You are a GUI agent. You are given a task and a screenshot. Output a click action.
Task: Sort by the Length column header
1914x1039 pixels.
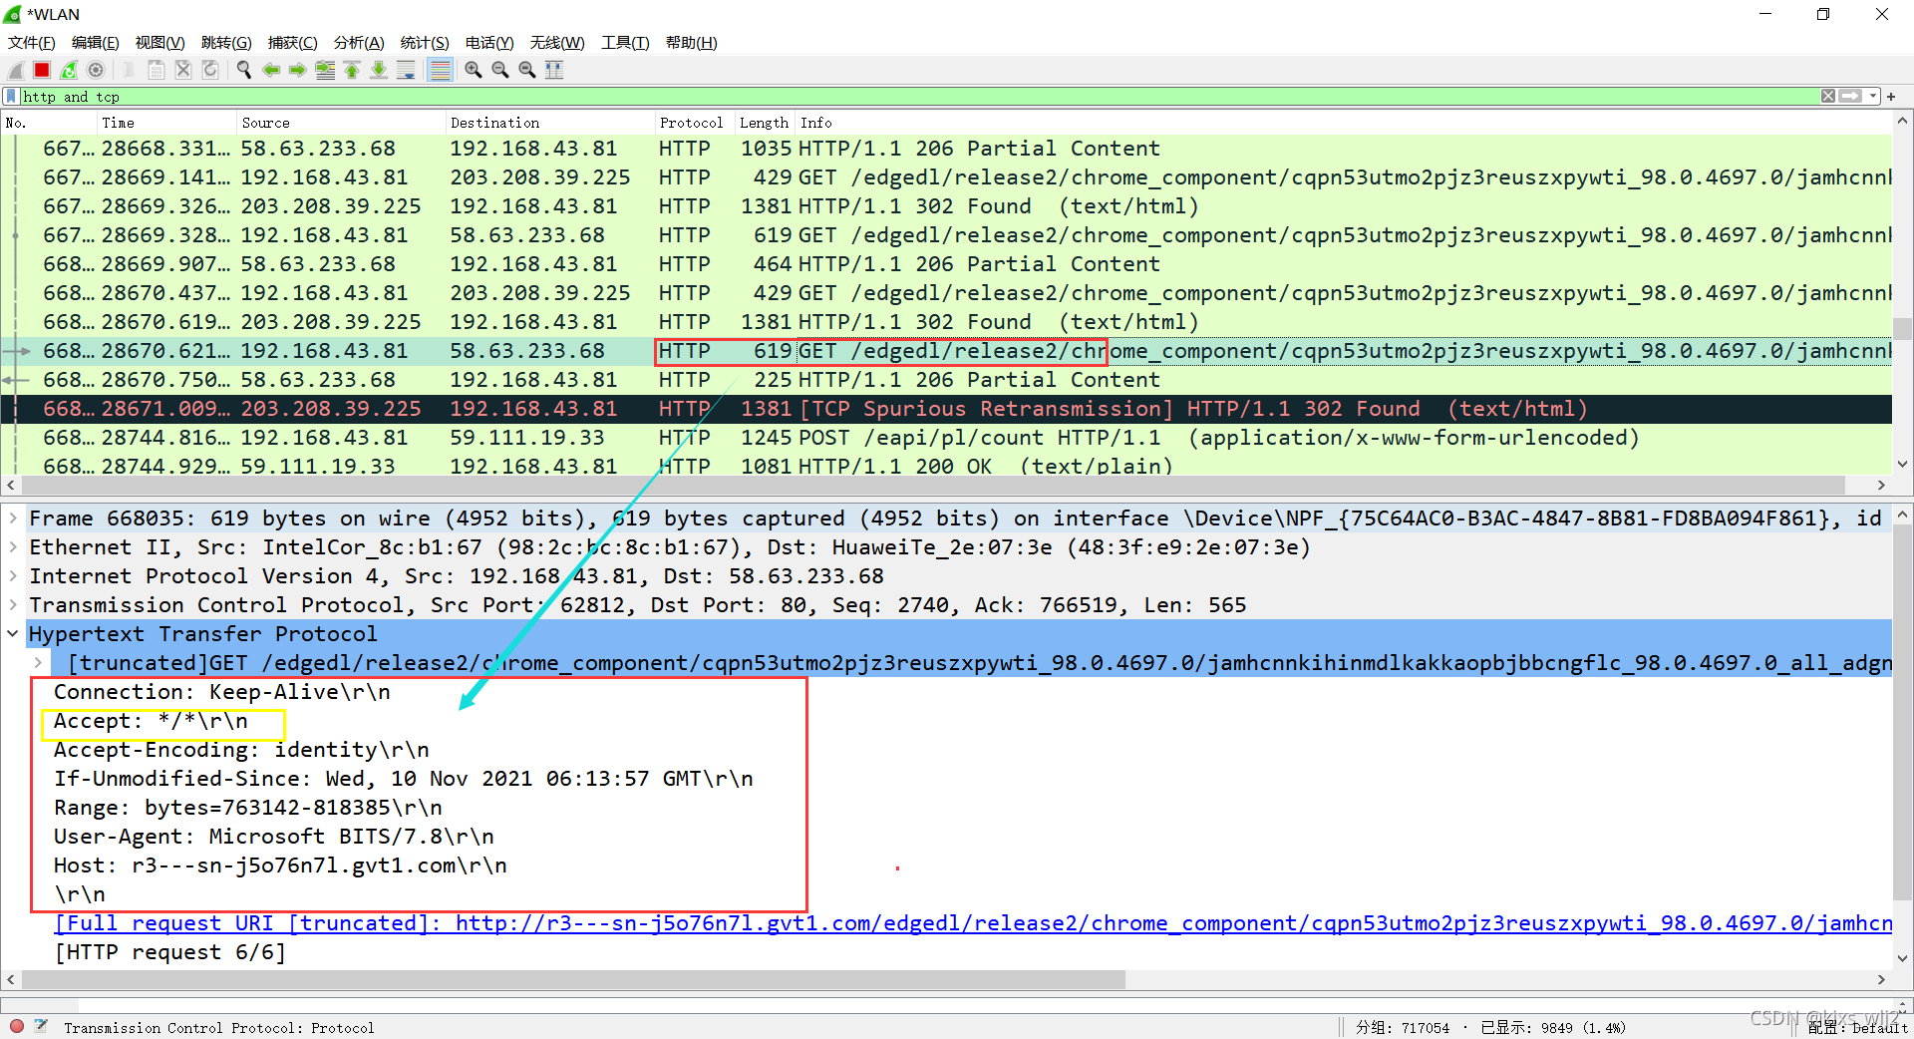(x=764, y=123)
